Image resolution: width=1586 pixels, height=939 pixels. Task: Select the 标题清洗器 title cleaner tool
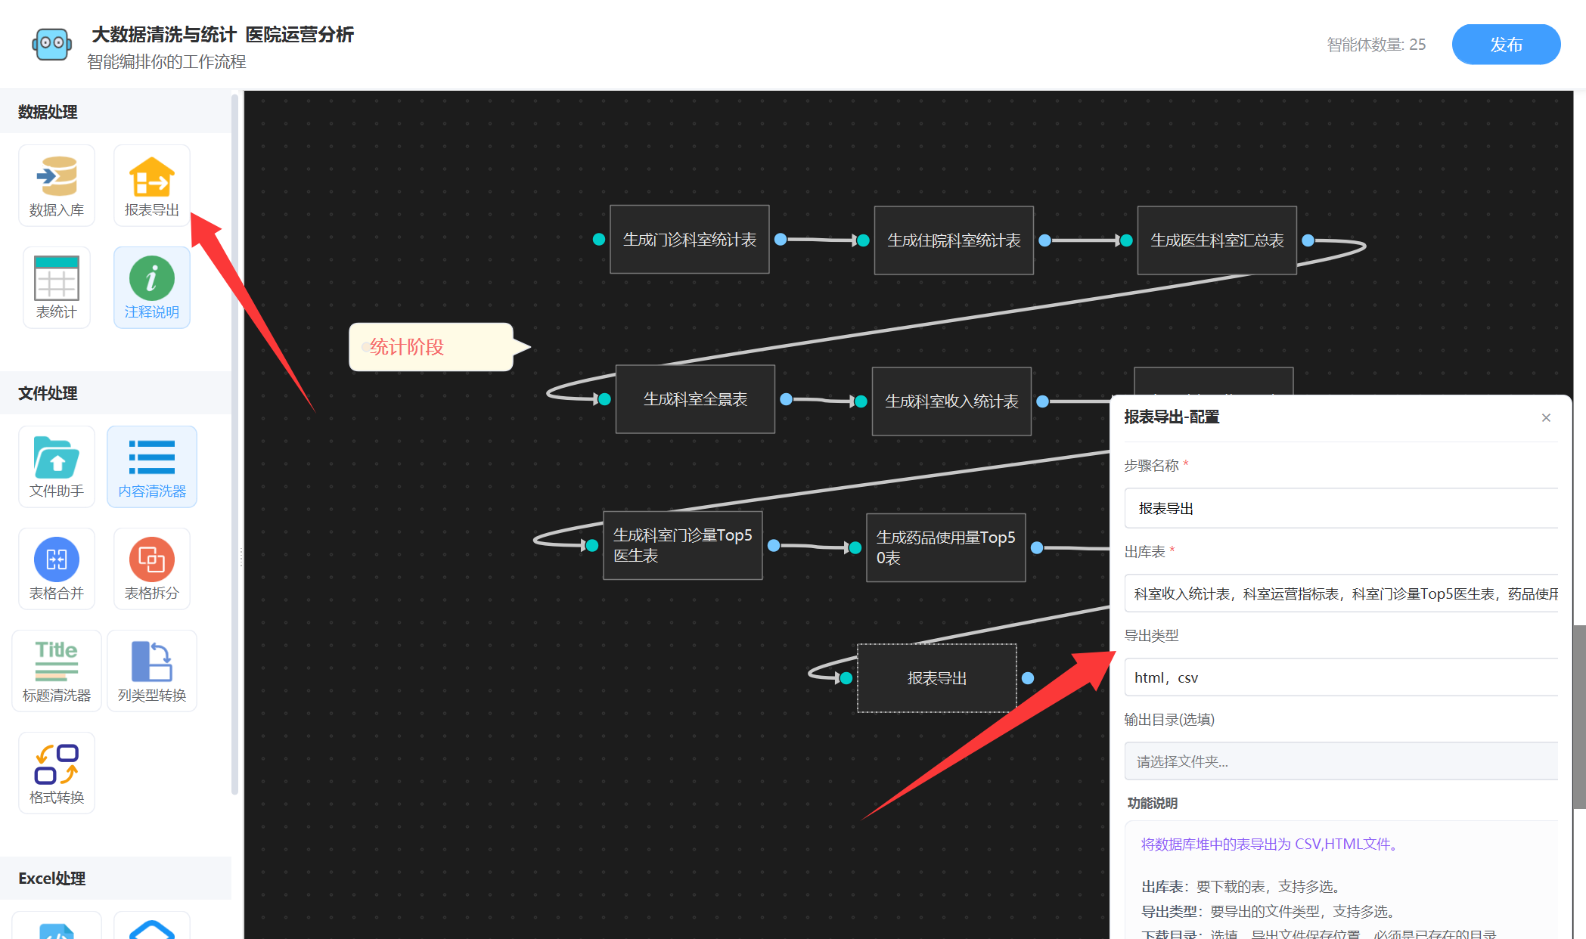click(x=57, y=671)
